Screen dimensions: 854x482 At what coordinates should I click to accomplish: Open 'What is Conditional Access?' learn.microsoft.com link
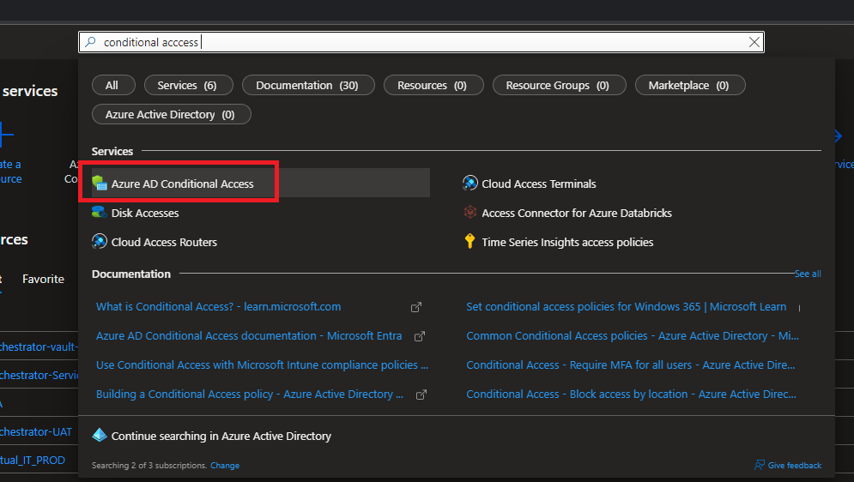point(218,307)
